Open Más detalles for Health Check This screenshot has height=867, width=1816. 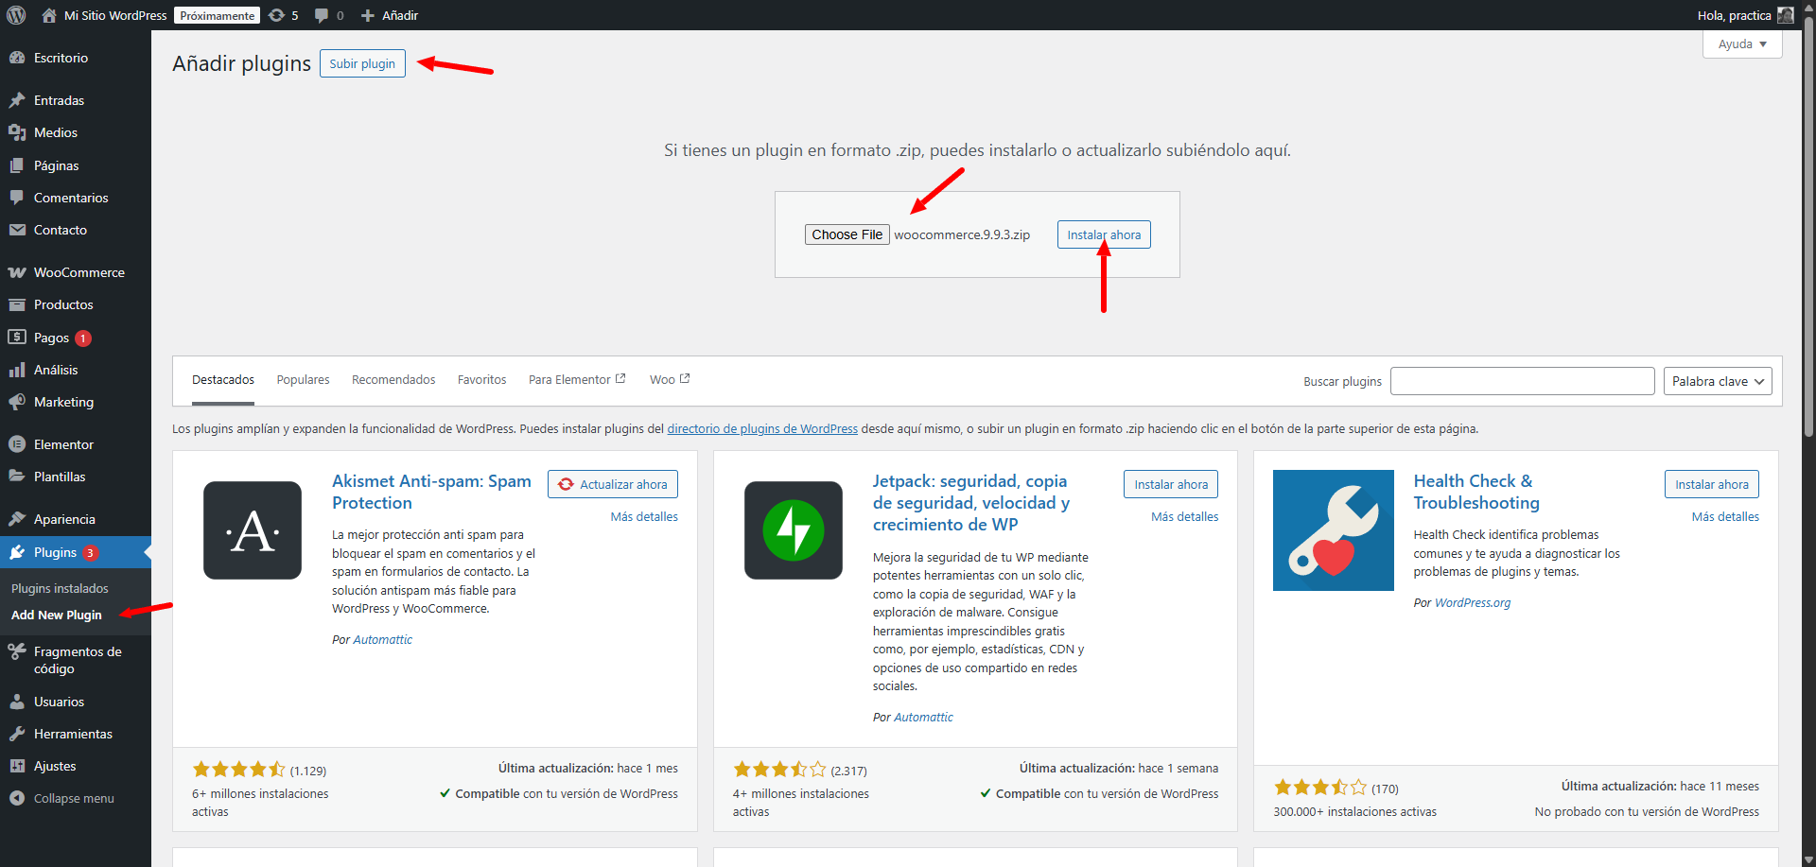click(1725, 517)
